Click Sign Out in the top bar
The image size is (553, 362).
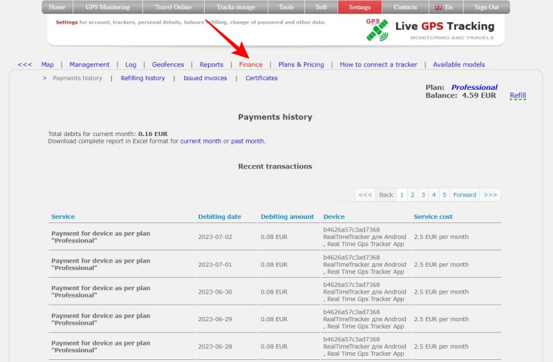(486, 8)
